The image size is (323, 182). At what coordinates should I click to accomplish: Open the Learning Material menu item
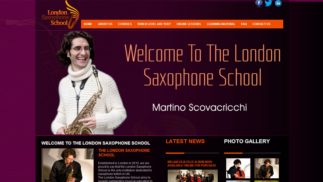click(221, 24)
